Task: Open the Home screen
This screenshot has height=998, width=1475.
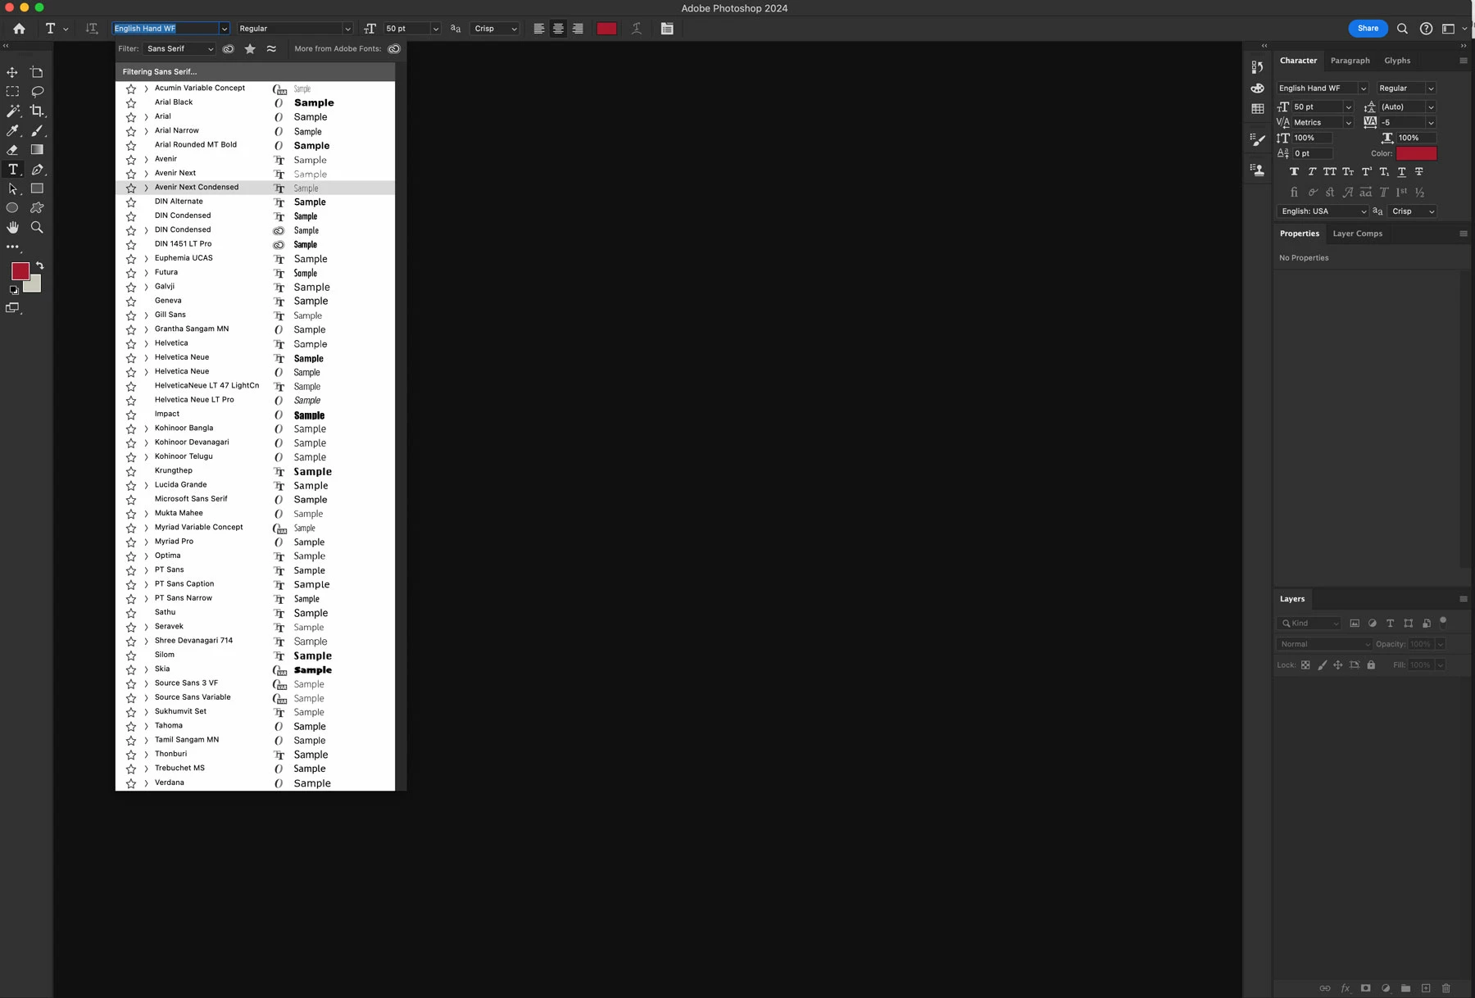Action: (x=19, y=29)
